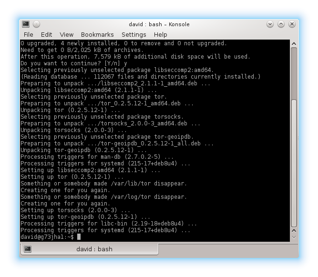
Task: Click 'Something or somebody made /var/lib/tor disappear.' line
Action: pos(103,184)
